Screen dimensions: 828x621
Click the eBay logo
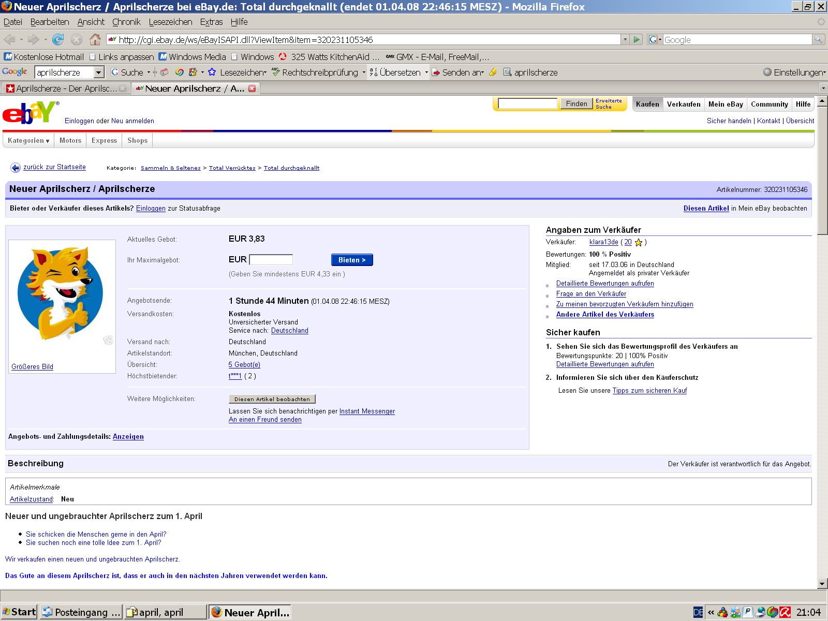click(x=30, y=112)
